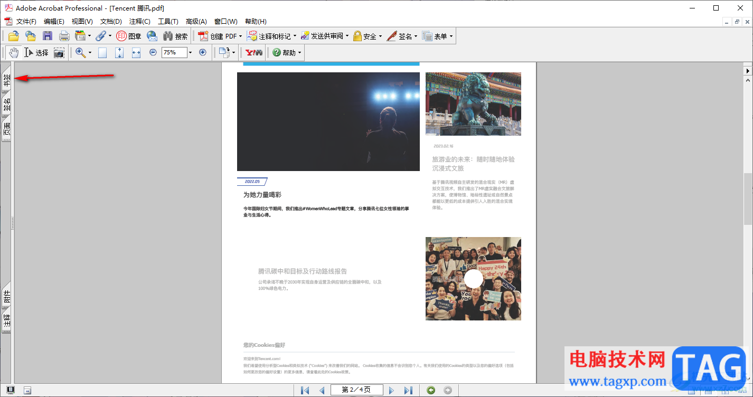Open the 窗口(W) menu
Screen dimensions: 753x397
pyautogui.click(x=226, y=22)
